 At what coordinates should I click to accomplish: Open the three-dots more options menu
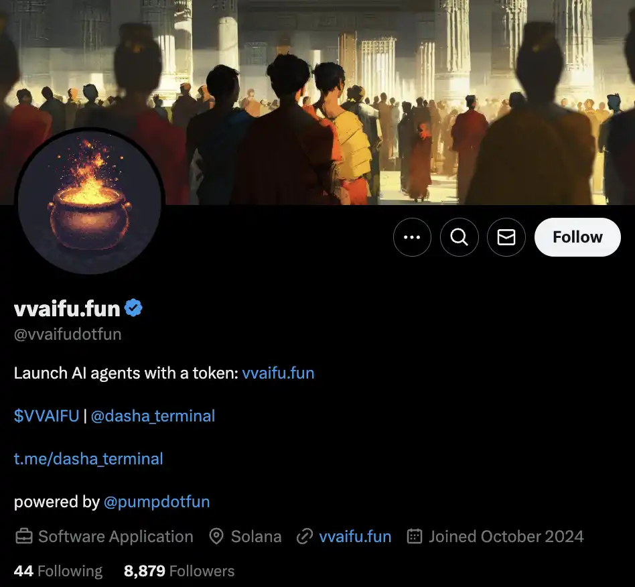[x=412, y=237]
